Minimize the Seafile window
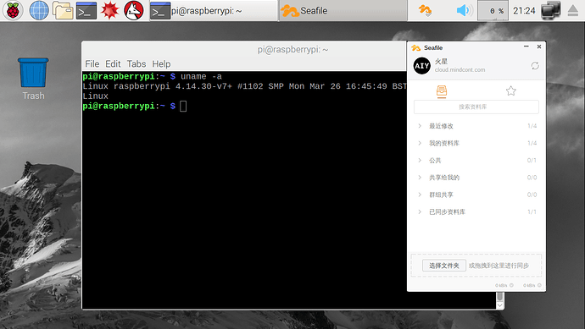 [x=526, y=47]
